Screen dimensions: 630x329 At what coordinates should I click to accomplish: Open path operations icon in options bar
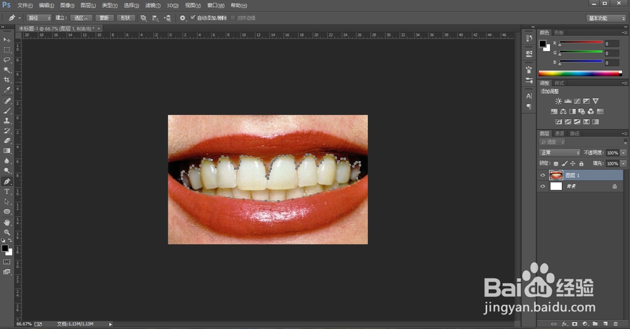pos(144,18)
